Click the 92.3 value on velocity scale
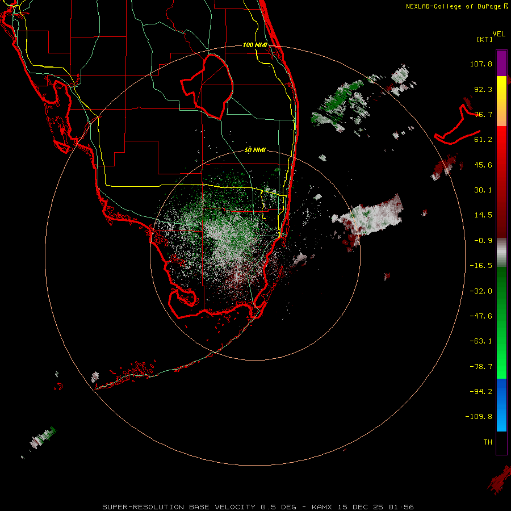The image size is (511, 511). pyautogui.click(x=483, y=89)
